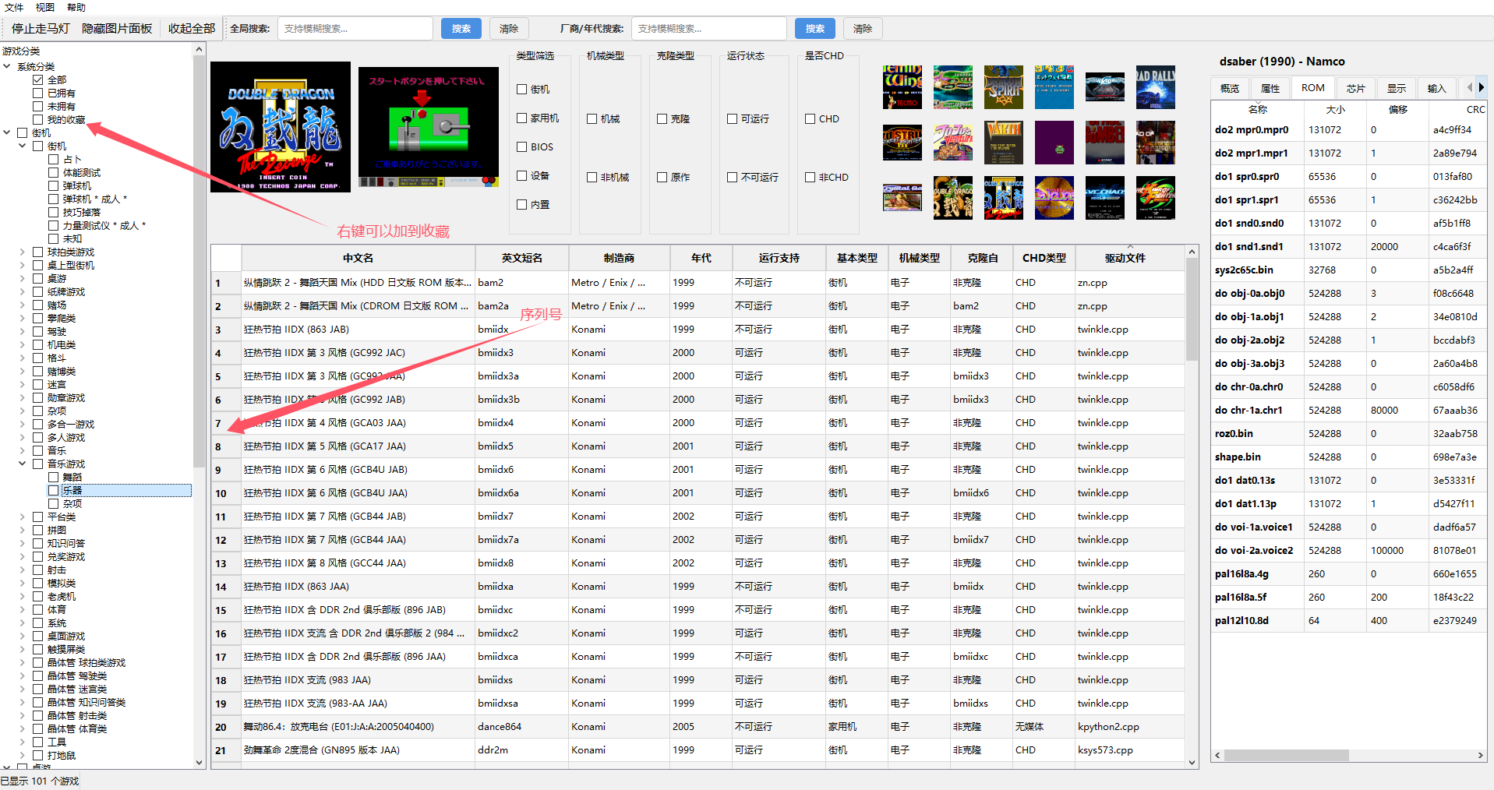Viewport: 1494px width, 790px height.
Task: Open the Dragon Spirit game thumbnail
Action: tap(1003, 87)
